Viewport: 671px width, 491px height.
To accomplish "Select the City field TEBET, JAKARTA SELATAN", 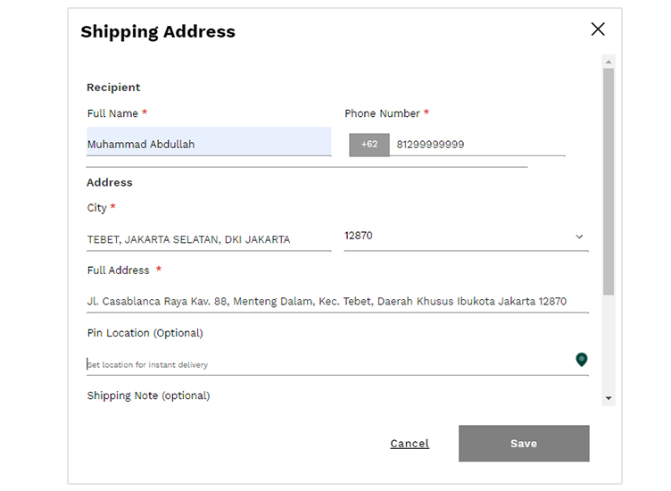I will [x=209, y=239].
